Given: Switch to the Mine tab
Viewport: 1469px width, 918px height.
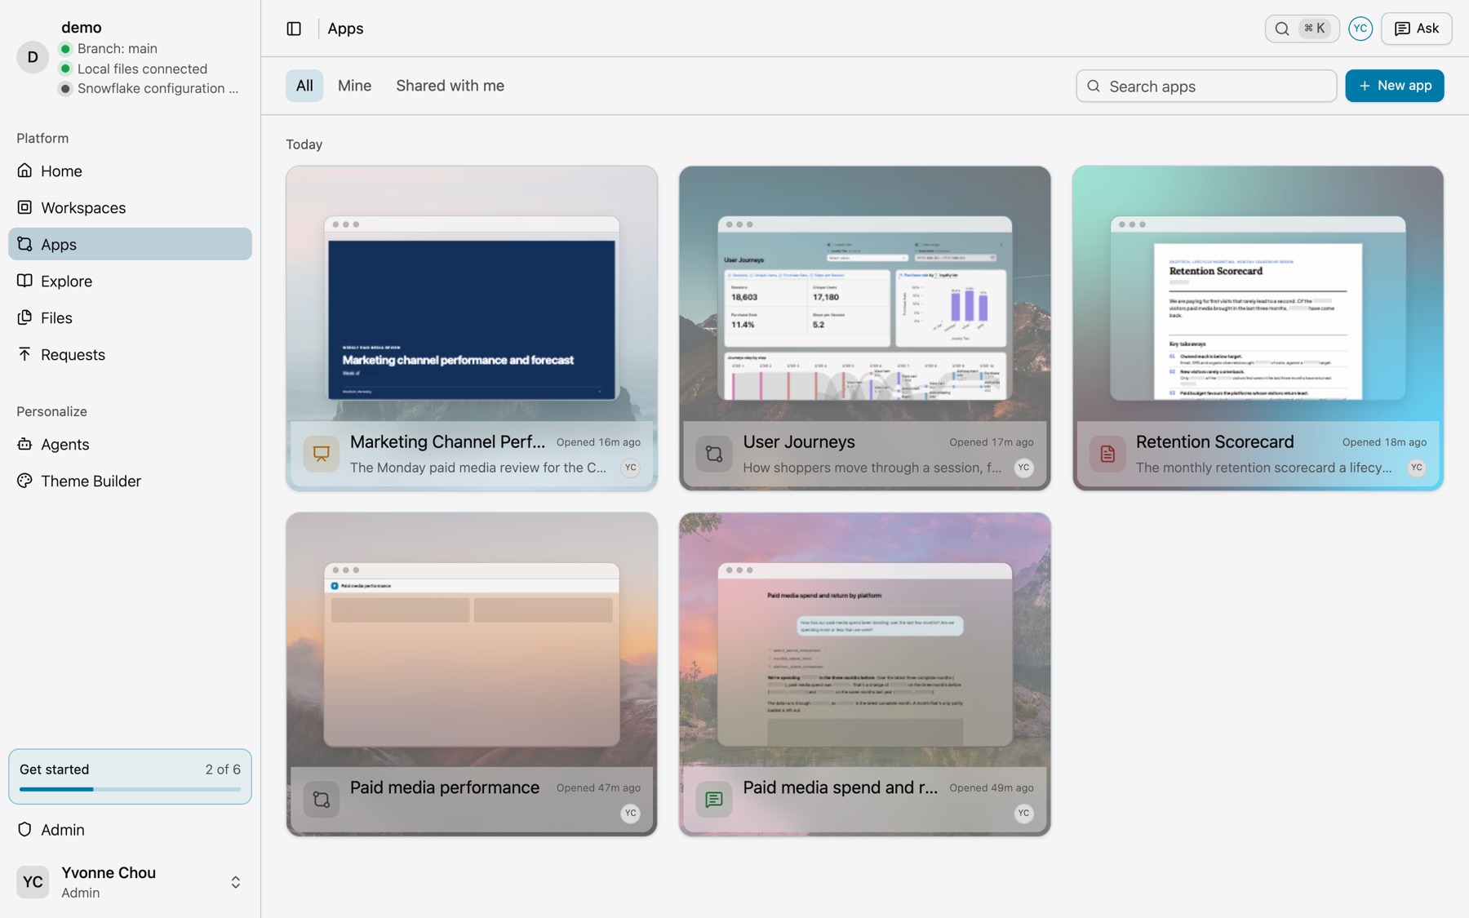Looking at the screenshot, I should [354, 86].
